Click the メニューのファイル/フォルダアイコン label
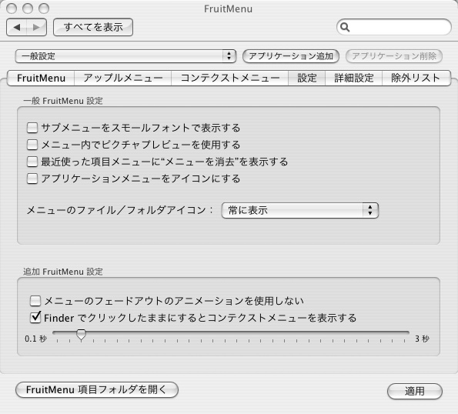This screenshot has height=414, width=458. pos(120,210)
